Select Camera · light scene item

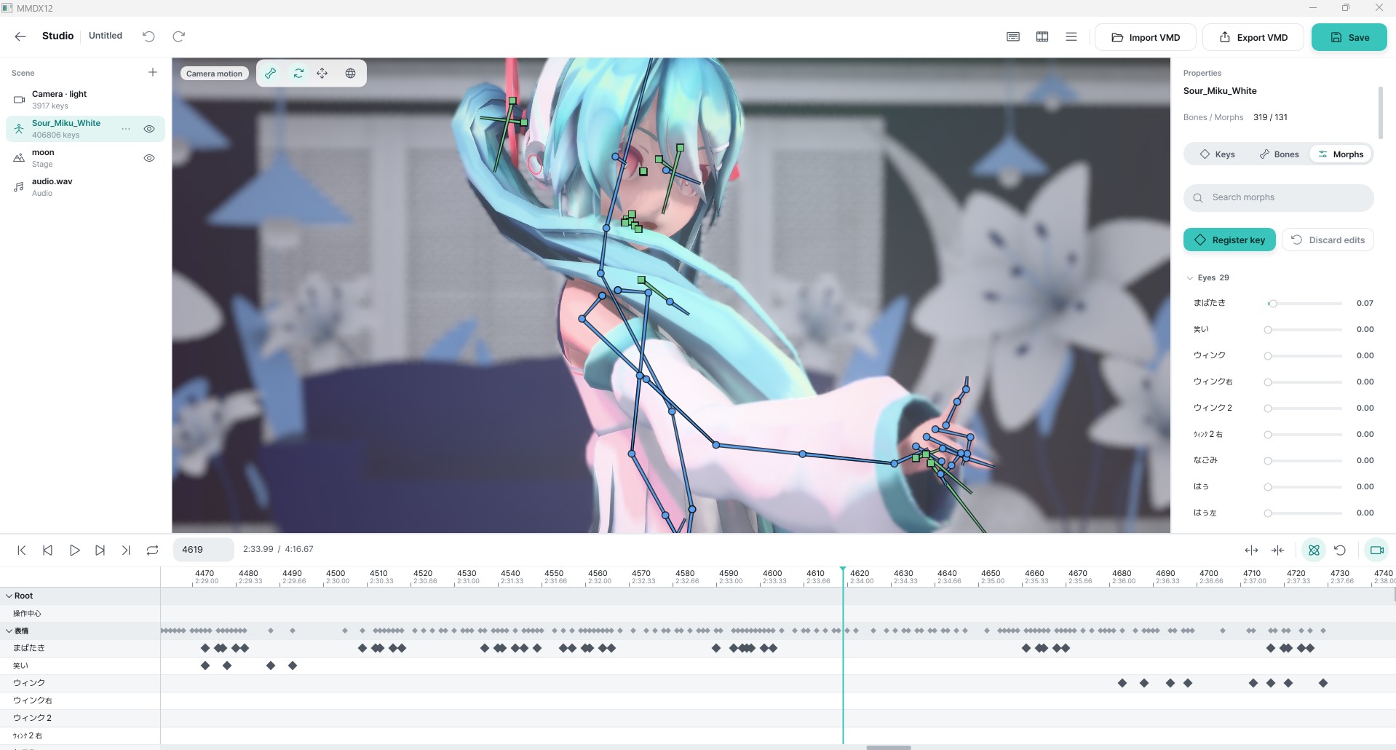pos(85,100)
